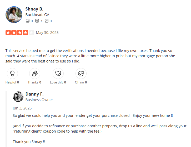Open the Danny F. business owner name
Screen dimensions: 191x147
coord(34,94)
